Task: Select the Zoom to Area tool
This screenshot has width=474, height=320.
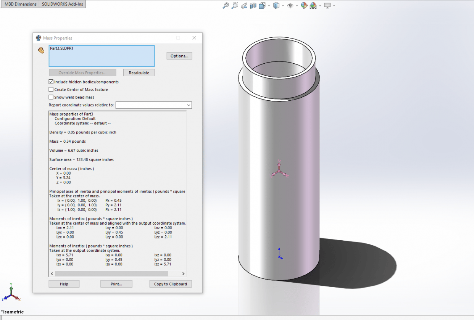Action: pos(235,5)
